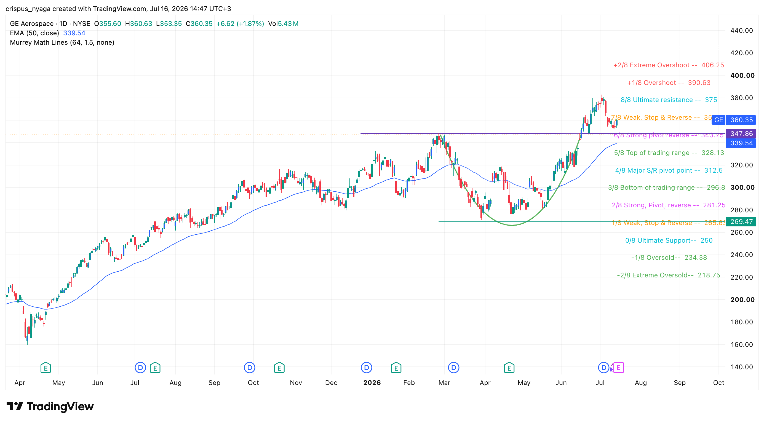Click the high value H360.63

click(138, 24)
